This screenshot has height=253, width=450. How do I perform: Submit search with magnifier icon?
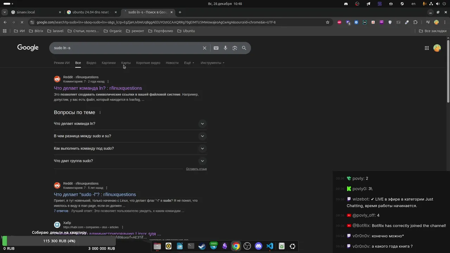tap(244, 48)
